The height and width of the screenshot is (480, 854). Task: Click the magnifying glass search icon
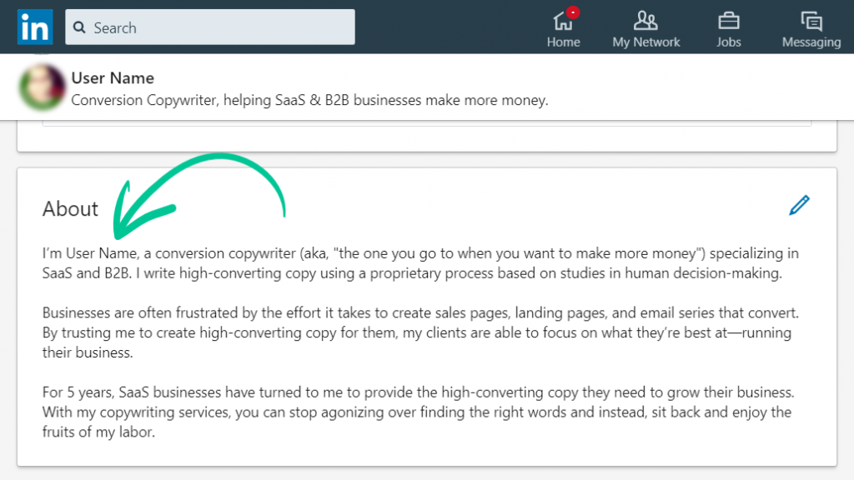coord(79,27)
